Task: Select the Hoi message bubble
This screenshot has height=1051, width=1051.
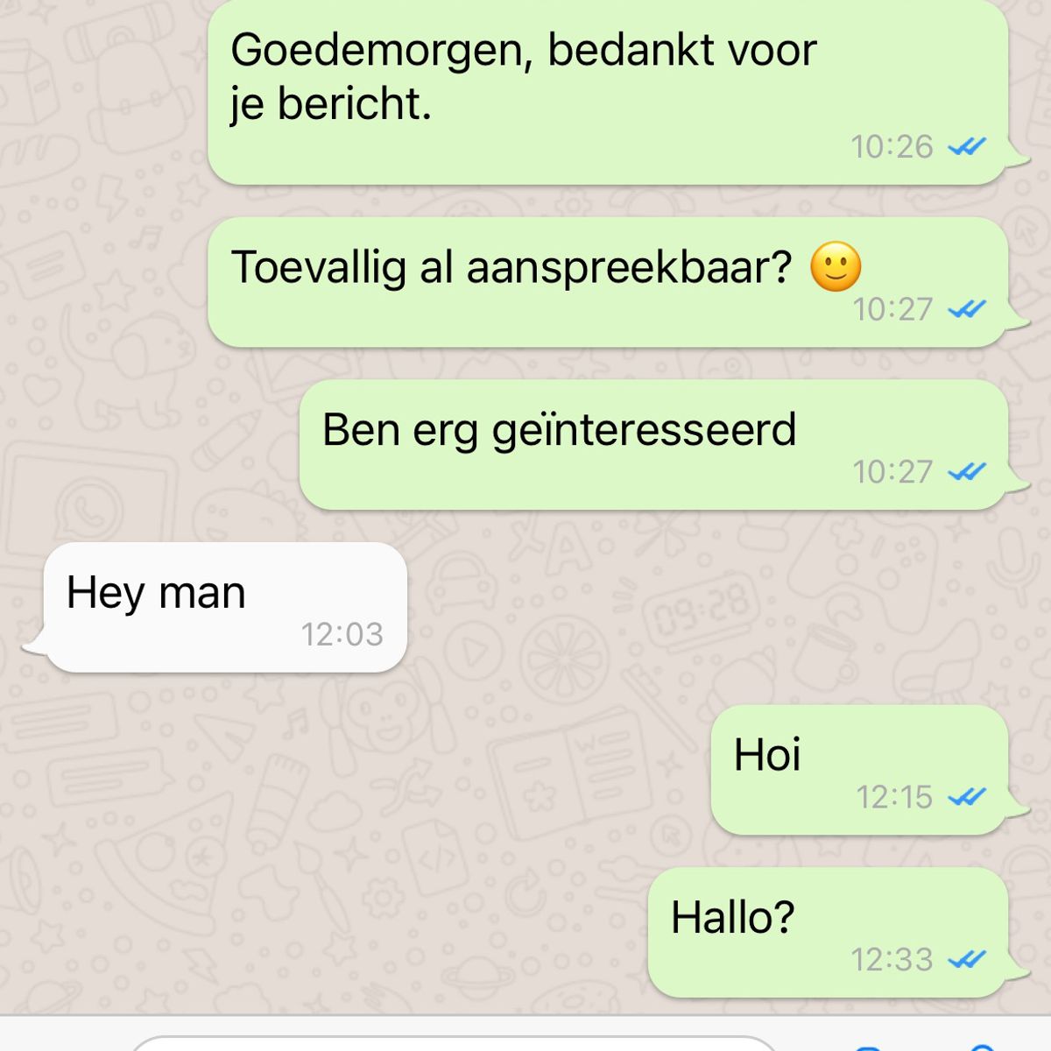Action: tap(860, 770)
